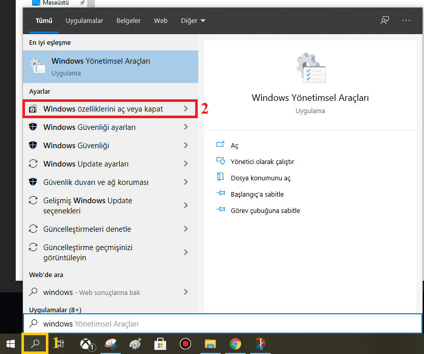Viewport: 424px width, 354px height.
Task: Expand arrow for Windows özelliklerini aç veya kapat
Action: coord(186,108)
